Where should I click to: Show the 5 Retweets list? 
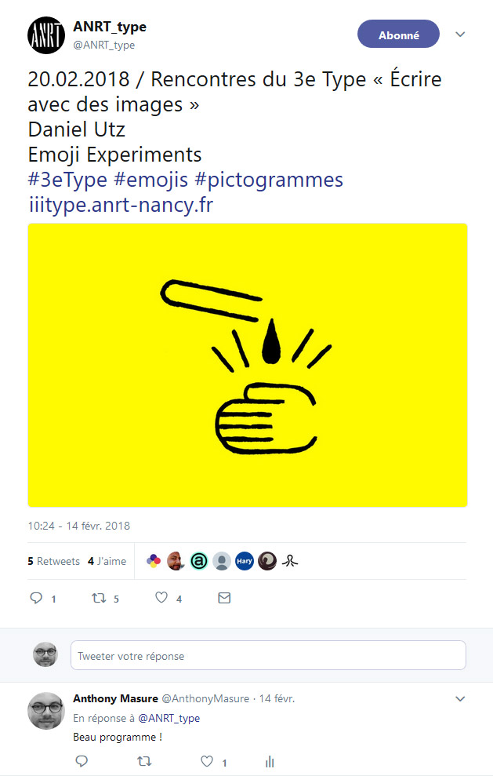point(53,561)
